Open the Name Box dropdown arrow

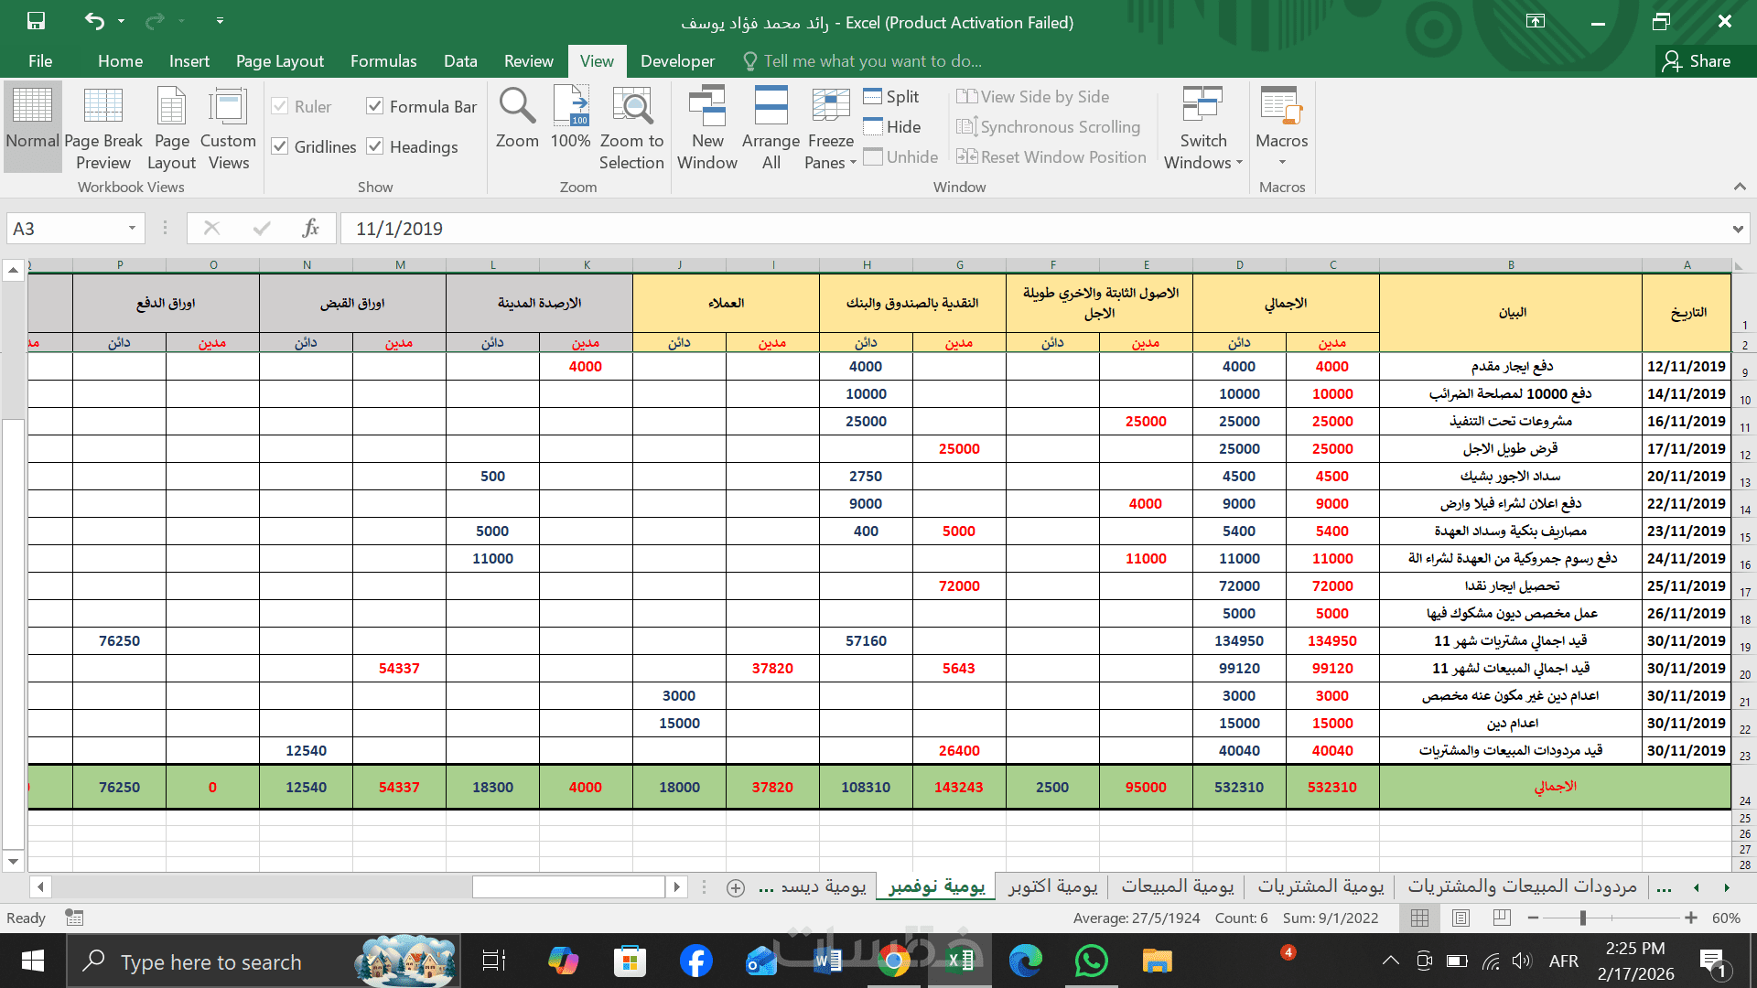coord(132,229)
